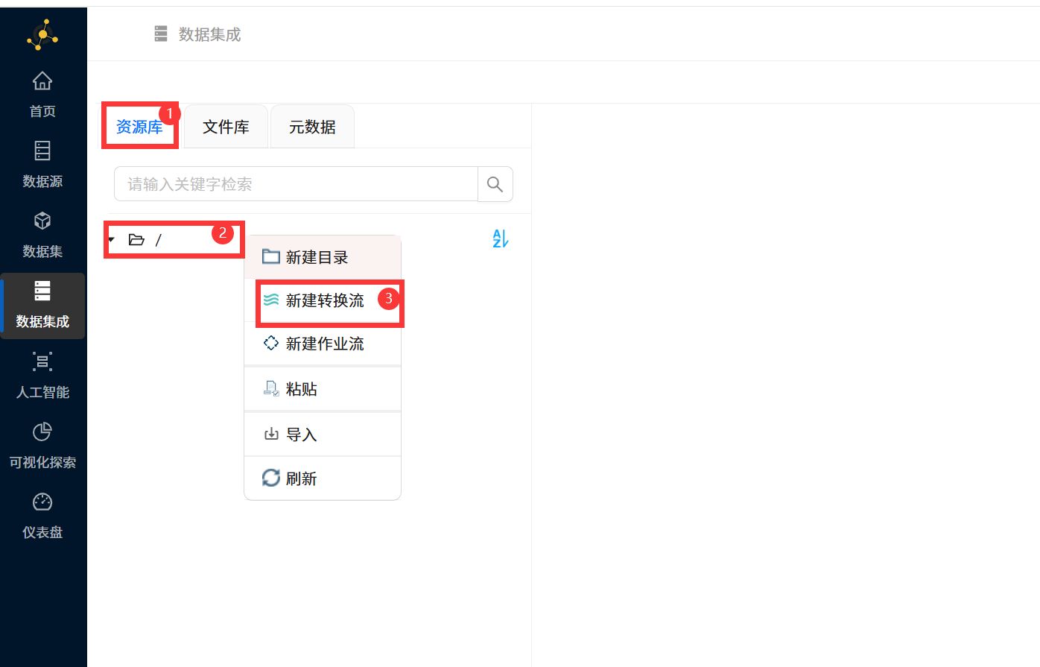
Task: Choose 新建转换流 from context menu
Action: 323,300
